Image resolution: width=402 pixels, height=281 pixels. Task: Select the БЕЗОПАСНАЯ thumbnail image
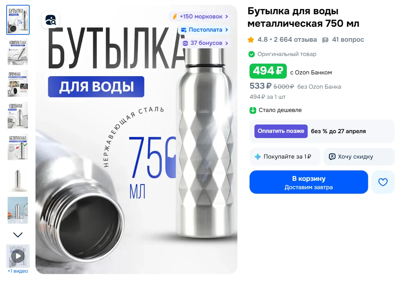(18, 146)
